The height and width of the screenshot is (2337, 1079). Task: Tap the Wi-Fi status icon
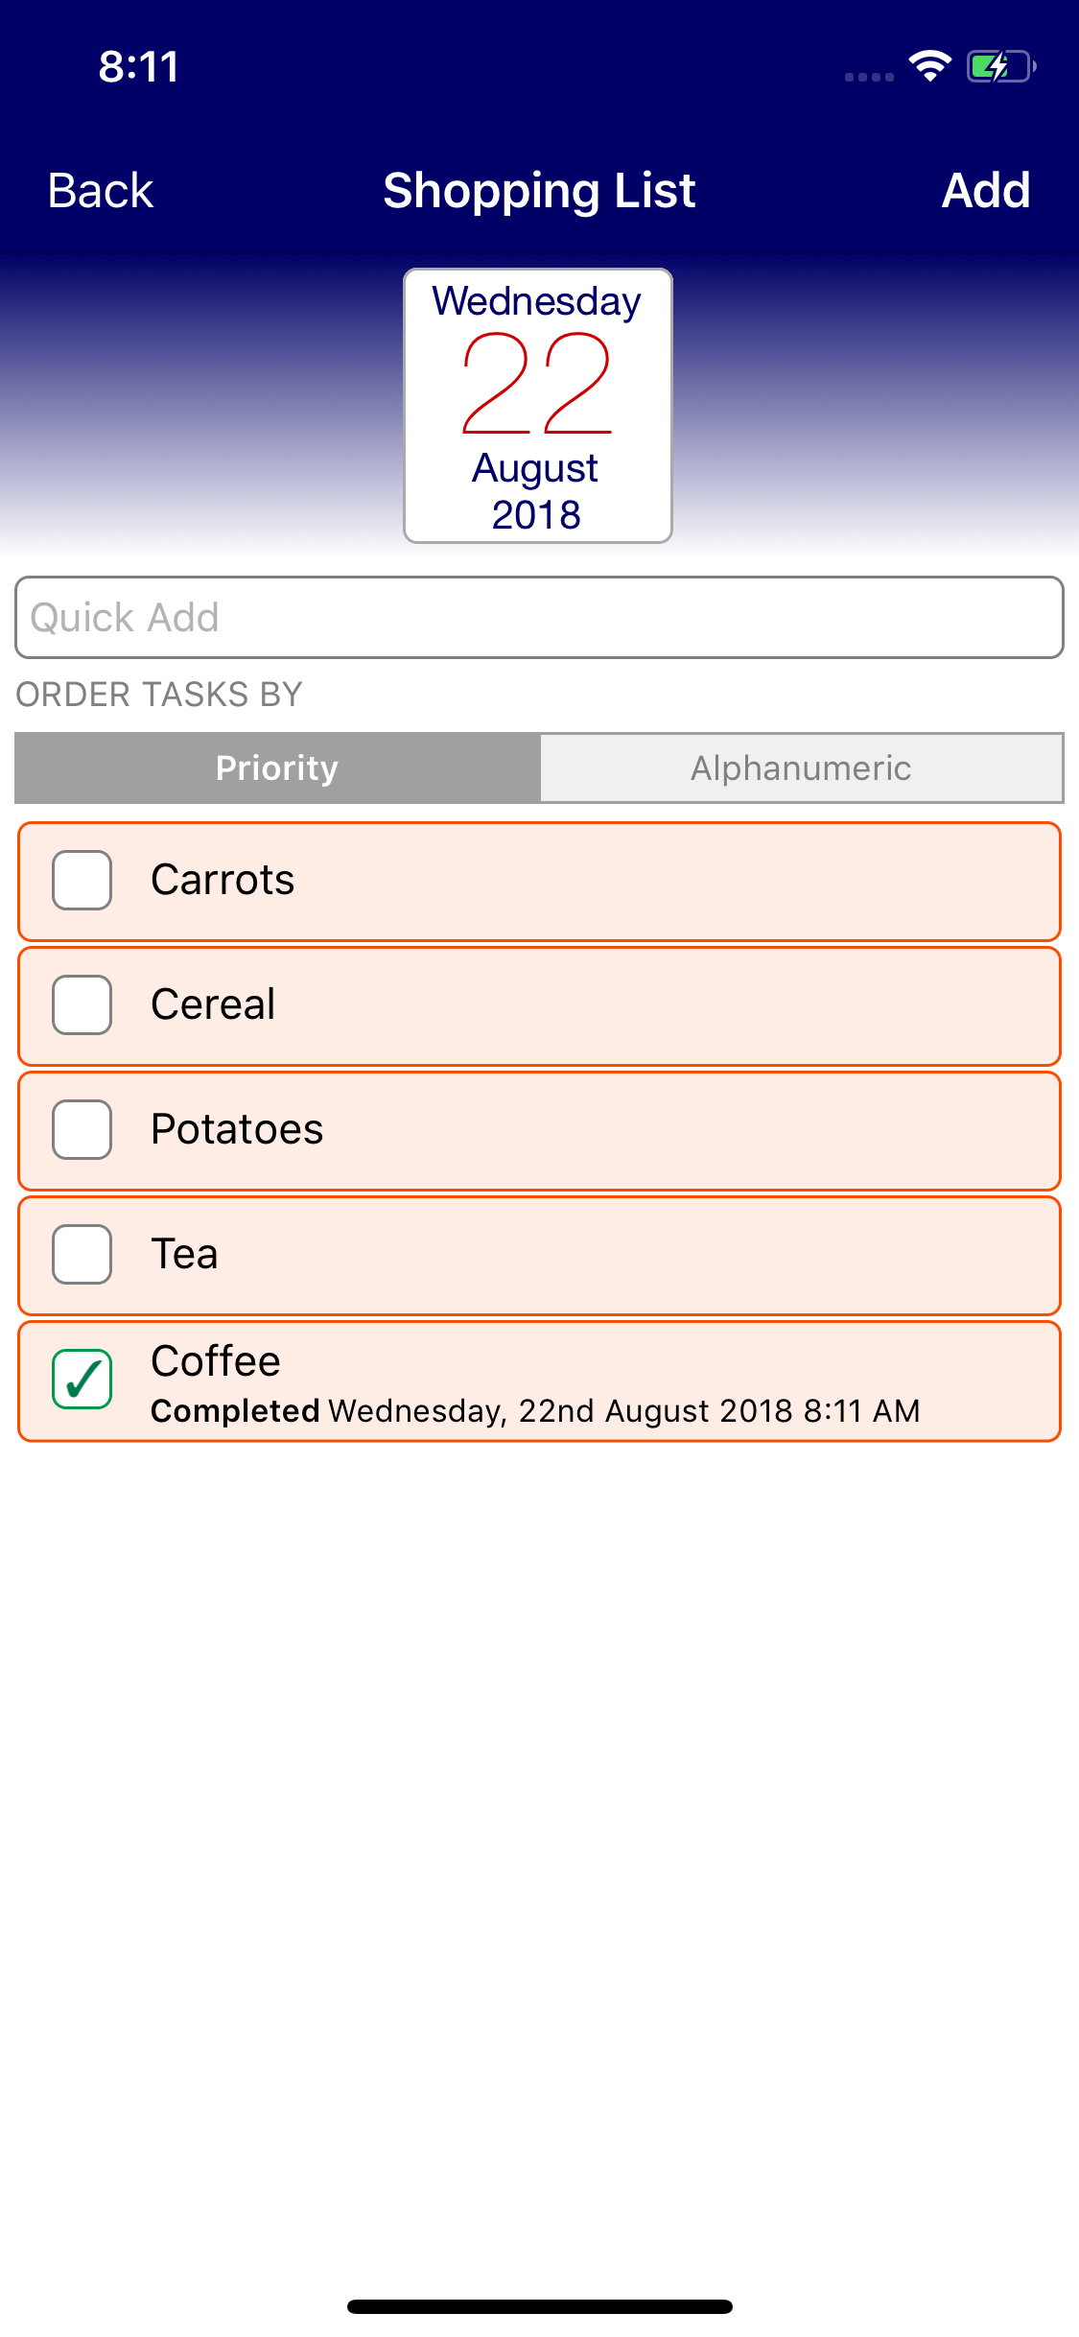click(929, 65)
